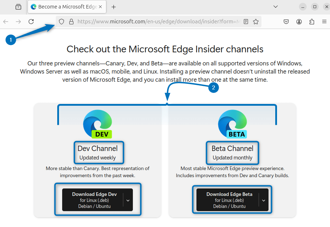Bookmark this page with the star icon

point(256,22)
